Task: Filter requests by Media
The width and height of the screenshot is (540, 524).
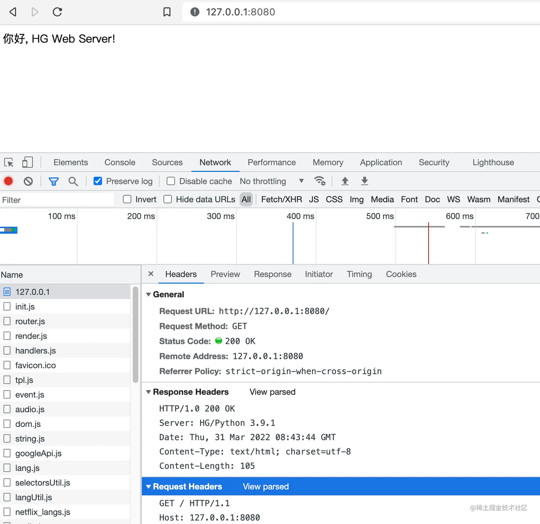Action: (382, 199)
